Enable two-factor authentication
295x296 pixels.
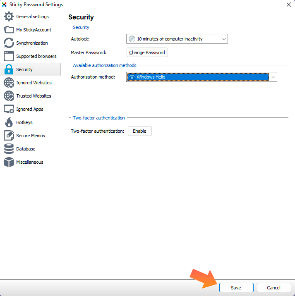(x=140, y=131)
